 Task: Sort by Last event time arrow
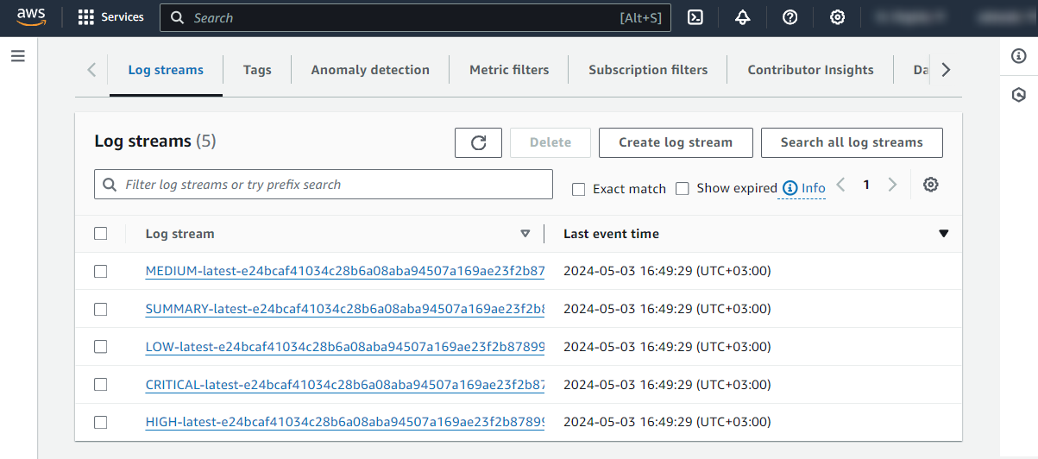[x=943, y=234]
